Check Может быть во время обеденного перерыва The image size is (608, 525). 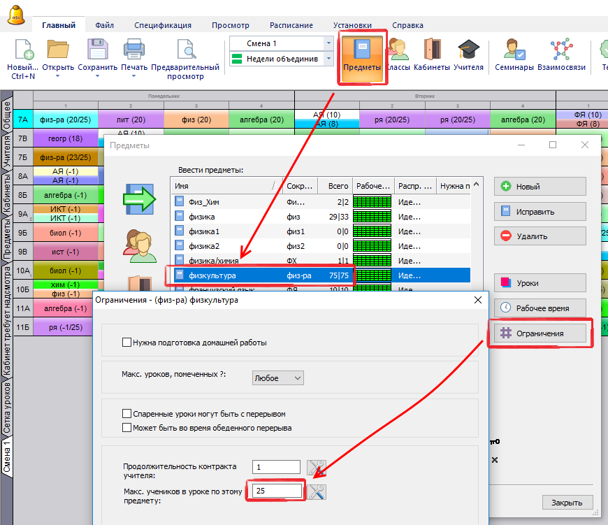coord(127,428)
